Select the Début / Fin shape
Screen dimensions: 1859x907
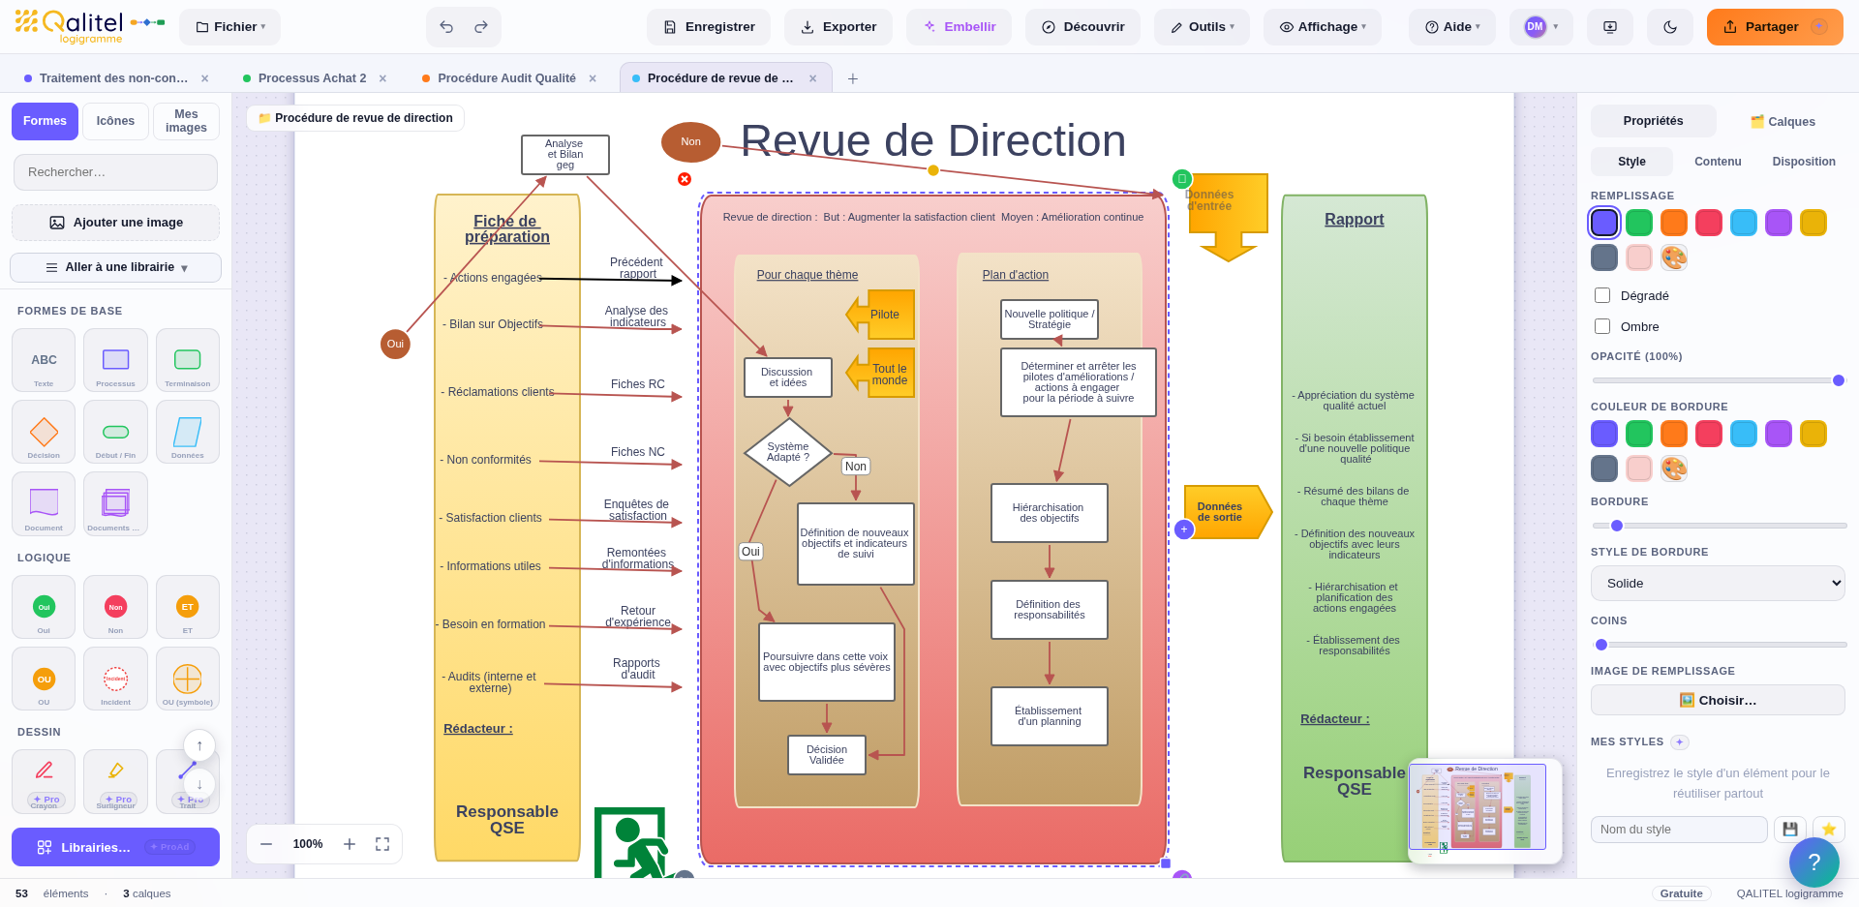pos(115,432)
